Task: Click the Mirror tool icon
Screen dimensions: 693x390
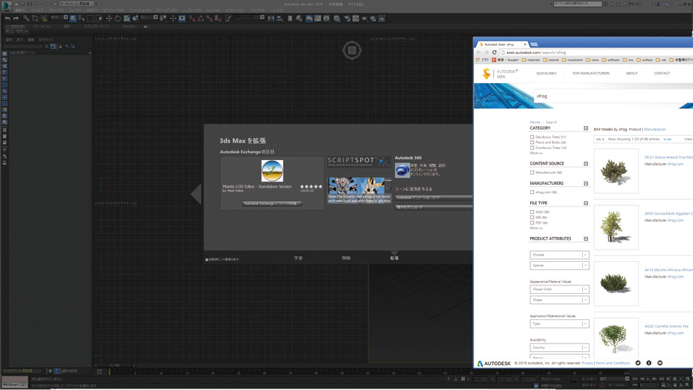Action: [x=271, y=18]
